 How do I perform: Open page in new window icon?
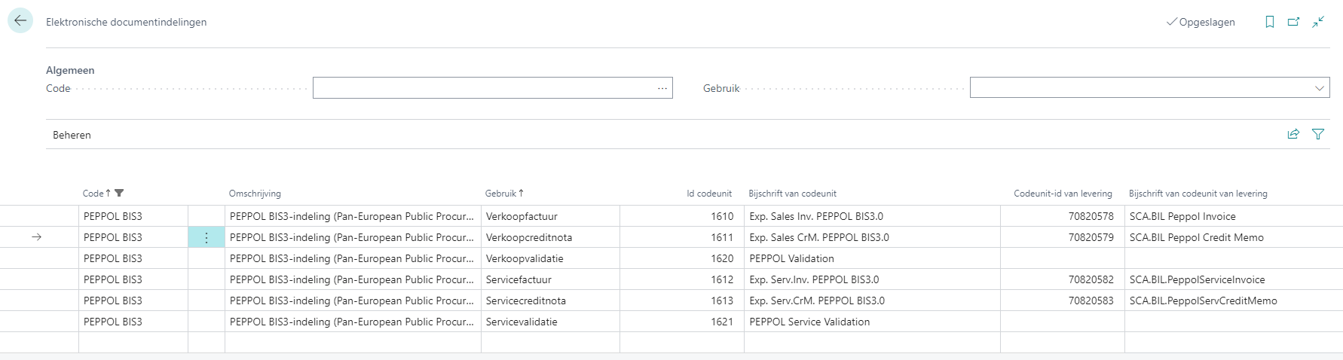[1294, 22]
